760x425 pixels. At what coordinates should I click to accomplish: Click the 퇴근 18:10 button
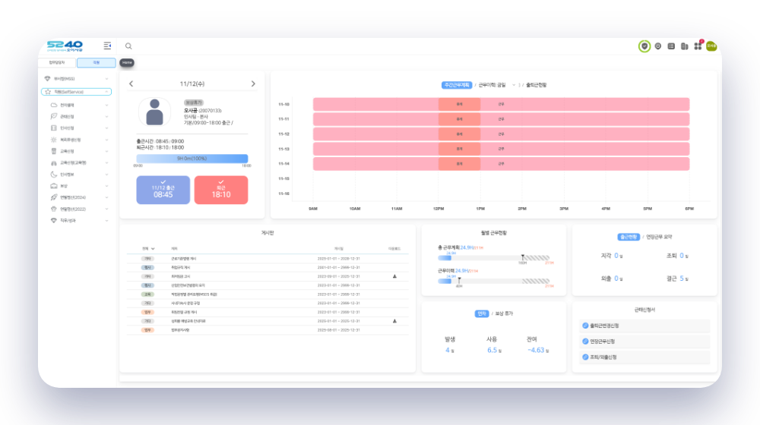(221, 190)
